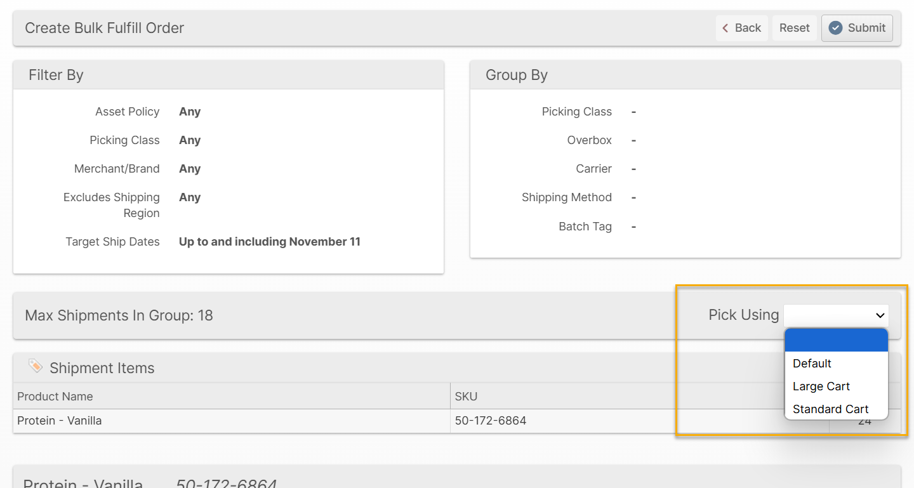Viewport: 914px width, 488px height.
Task: Click the Filter By panel heading
Action: 56,75
